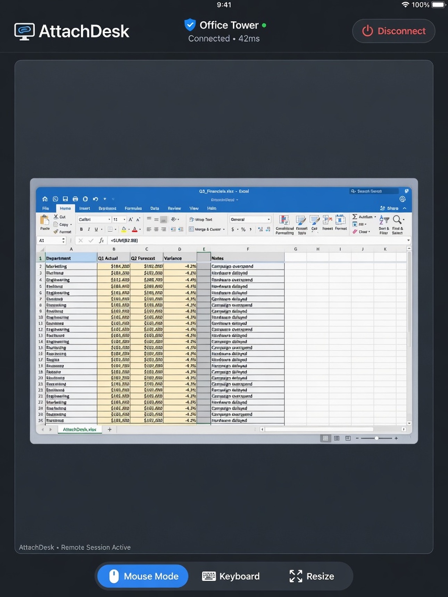This screenshot has height=597, width=448.
Task: Click the Name Box showing A1
Action: 51,240
